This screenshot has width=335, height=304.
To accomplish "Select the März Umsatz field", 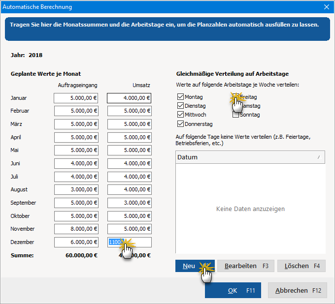I will tap(130, 124).
